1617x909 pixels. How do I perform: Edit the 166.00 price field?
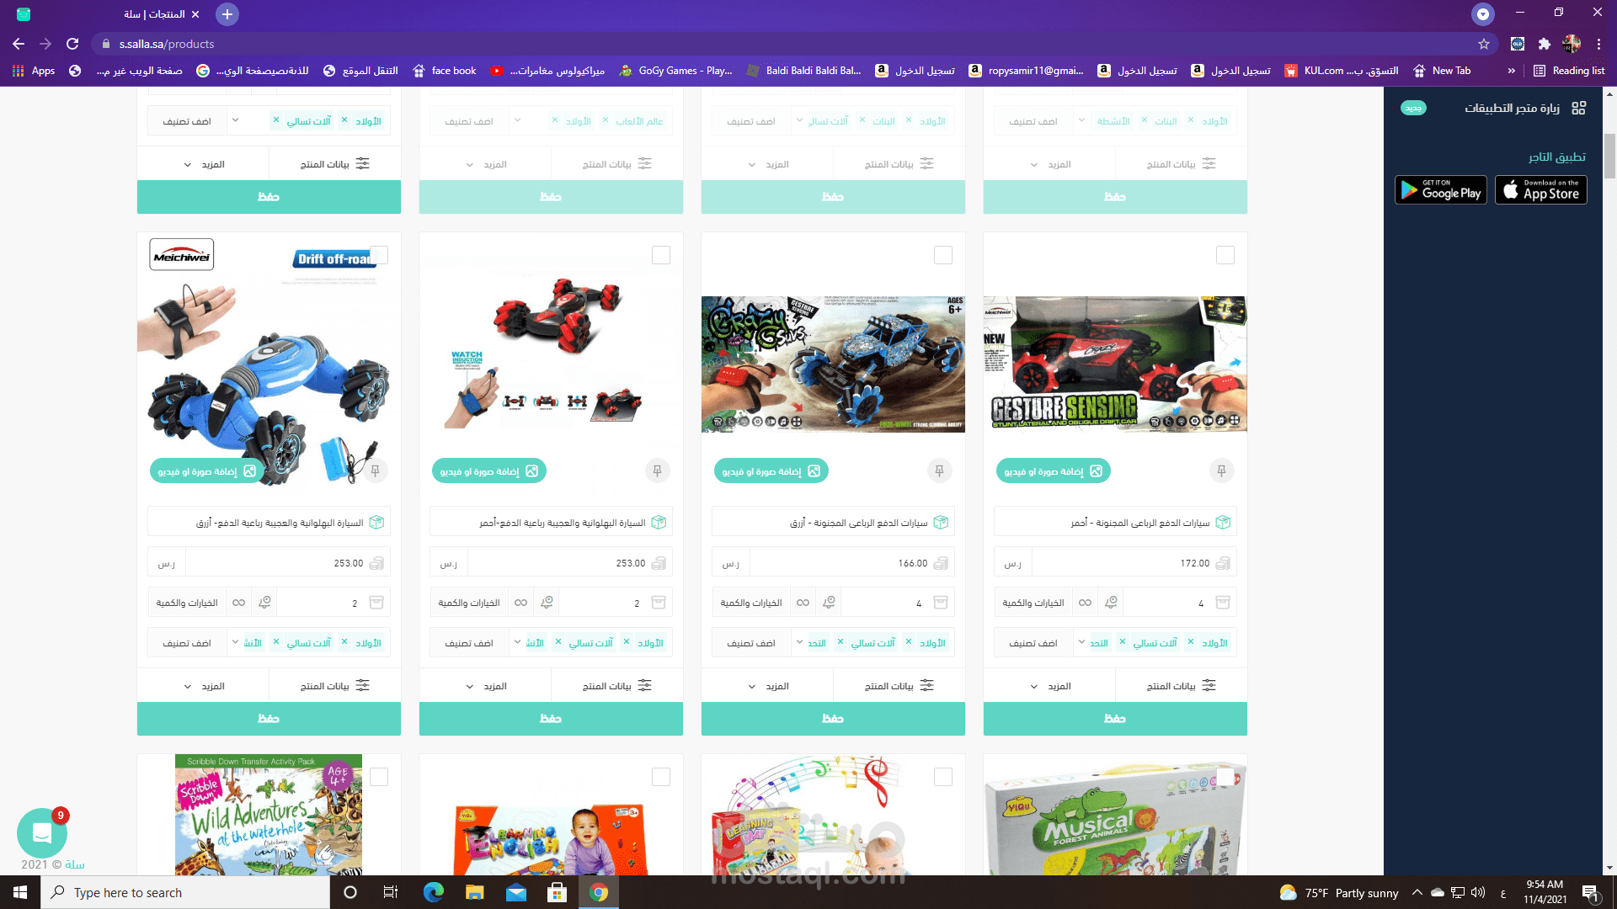tap(852, 563)
